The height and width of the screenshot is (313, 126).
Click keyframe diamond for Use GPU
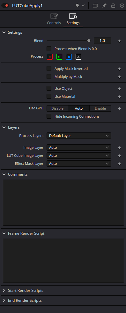tap(119, 109)
